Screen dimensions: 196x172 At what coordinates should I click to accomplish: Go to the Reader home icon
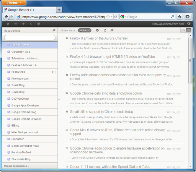coord(8,24)
